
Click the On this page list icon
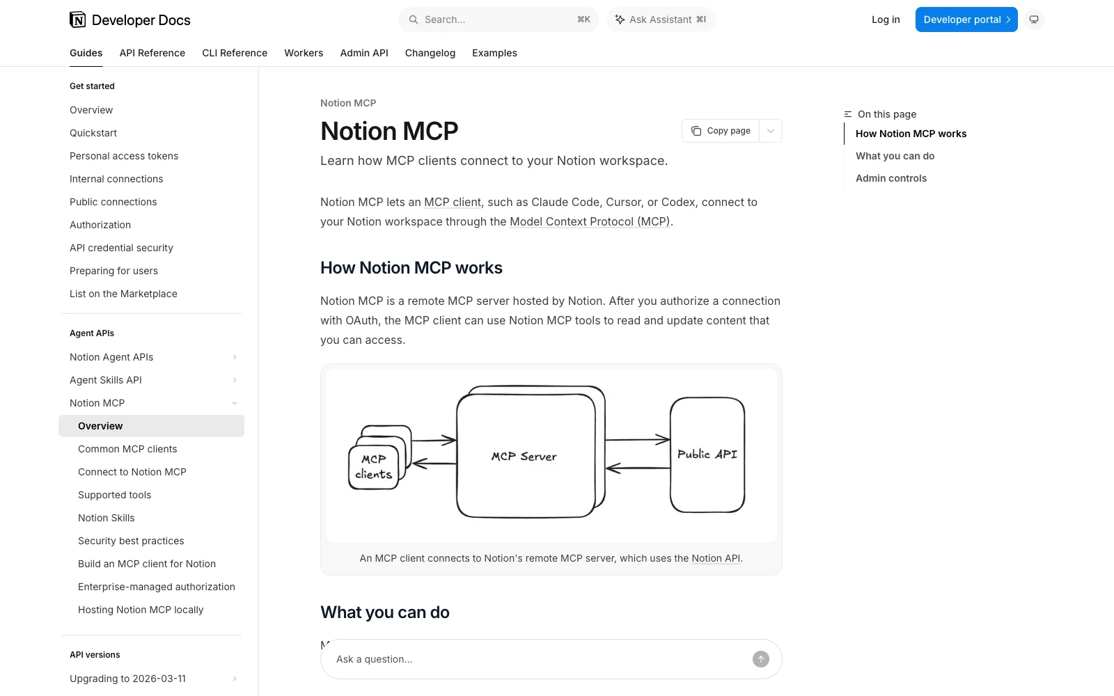[x=848, y=114]
